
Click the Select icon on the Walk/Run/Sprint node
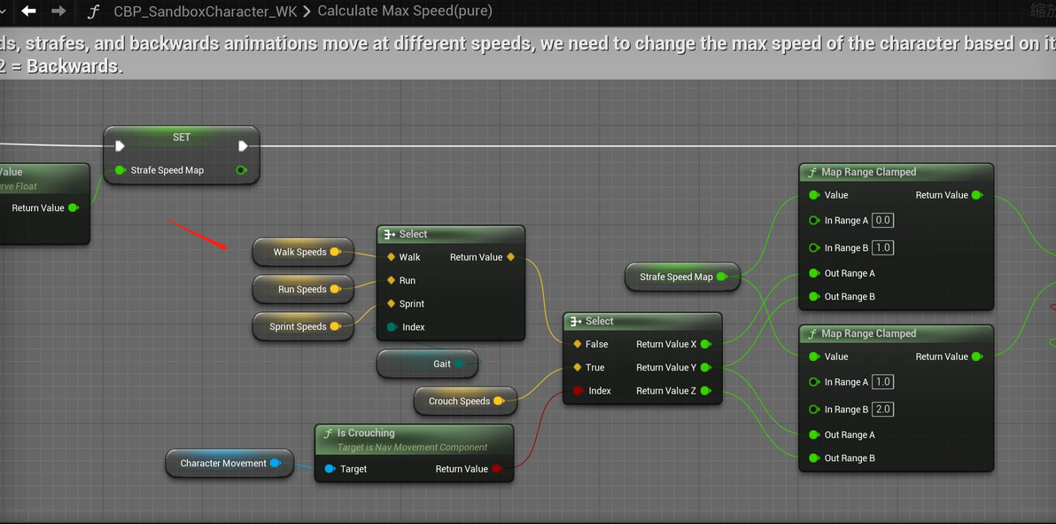pyautogui.click(x=389, y=234)
